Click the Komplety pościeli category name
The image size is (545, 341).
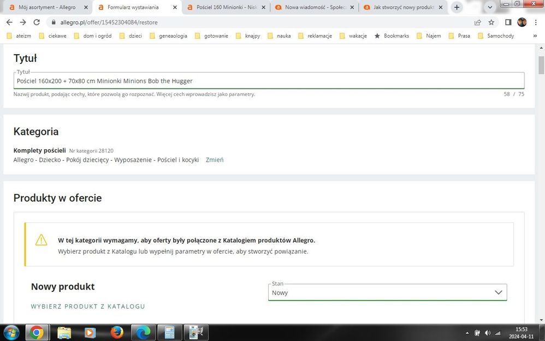click(40, 150)
